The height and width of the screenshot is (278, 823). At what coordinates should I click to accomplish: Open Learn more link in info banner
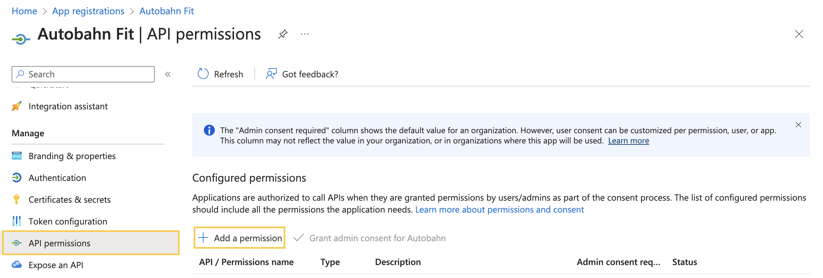(628, 141)
